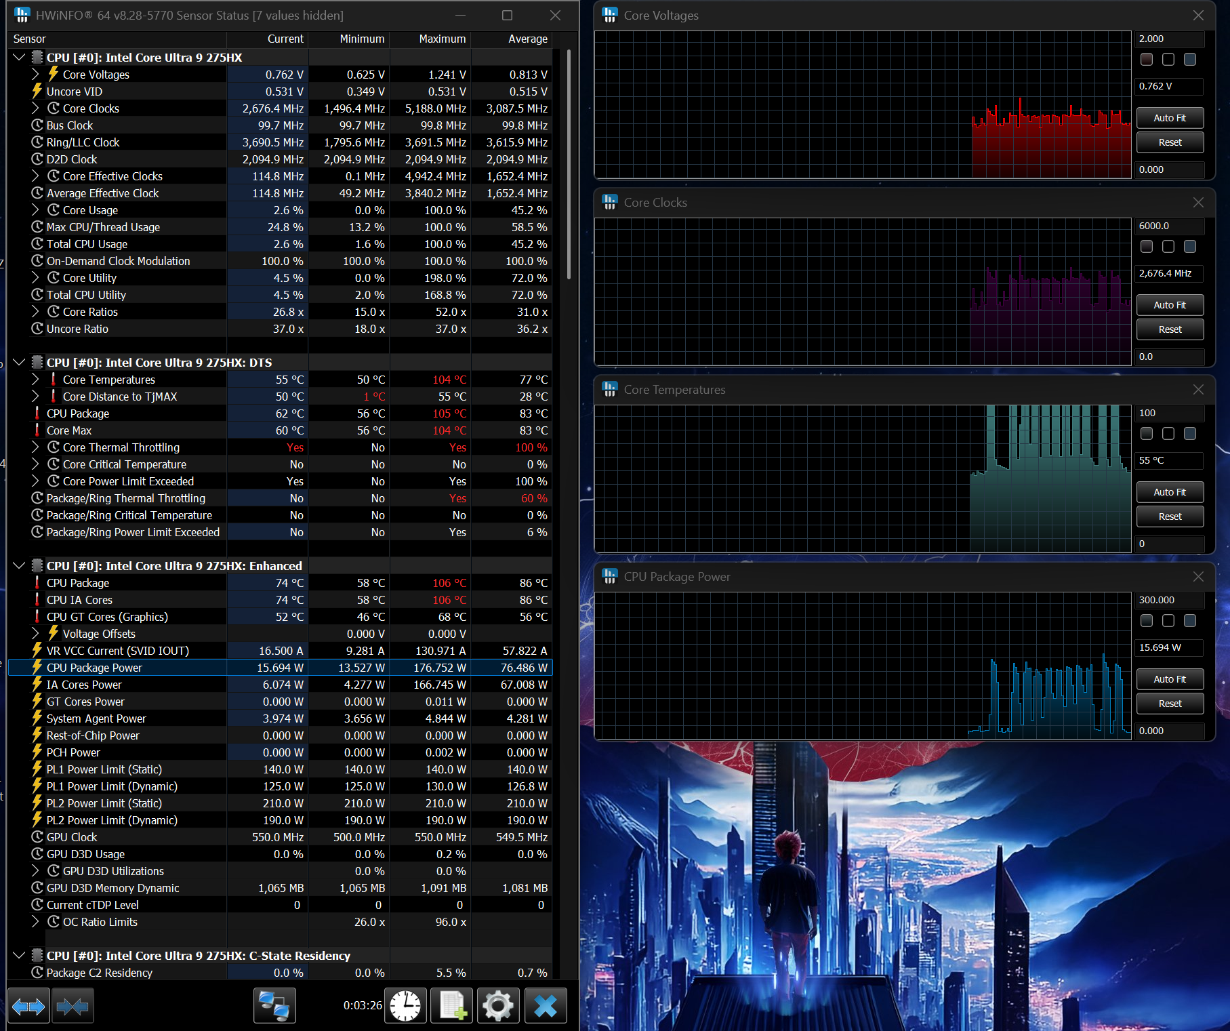Image resolution: width=1230 pixels, height=1031 pixels.
Task: Expand Core Thermal Throttling row
Action: pos(35,447)
